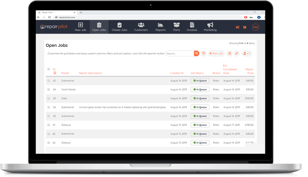
Task: Click the August 17, 2019 completed date
Action: click(x=231, y=125)
